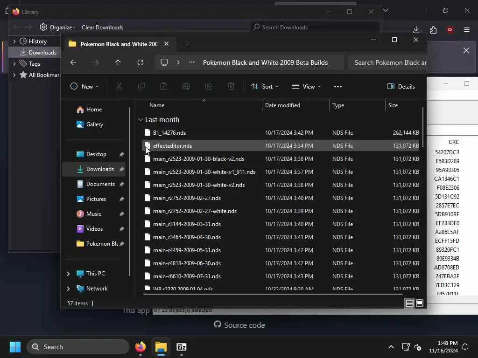Click the taskbar clock showing 1:48 PM
The width and height of the screenshot is (478, 358).
tap(443, 347)
